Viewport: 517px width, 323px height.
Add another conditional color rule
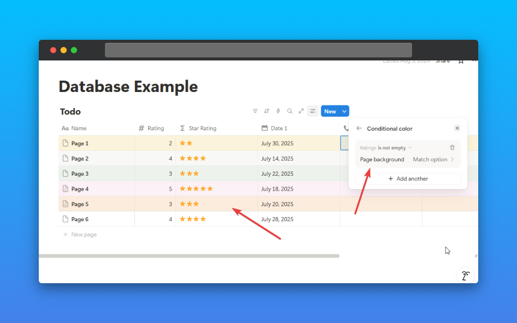[x=408, y=179]
